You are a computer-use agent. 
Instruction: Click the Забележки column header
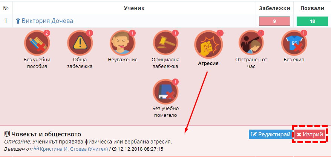click(274, 8)
